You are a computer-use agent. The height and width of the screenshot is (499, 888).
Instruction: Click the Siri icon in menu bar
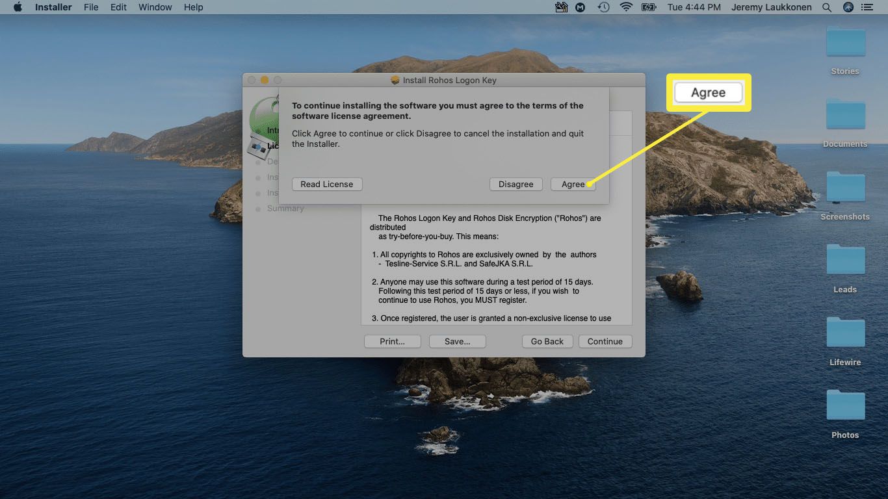848,7
